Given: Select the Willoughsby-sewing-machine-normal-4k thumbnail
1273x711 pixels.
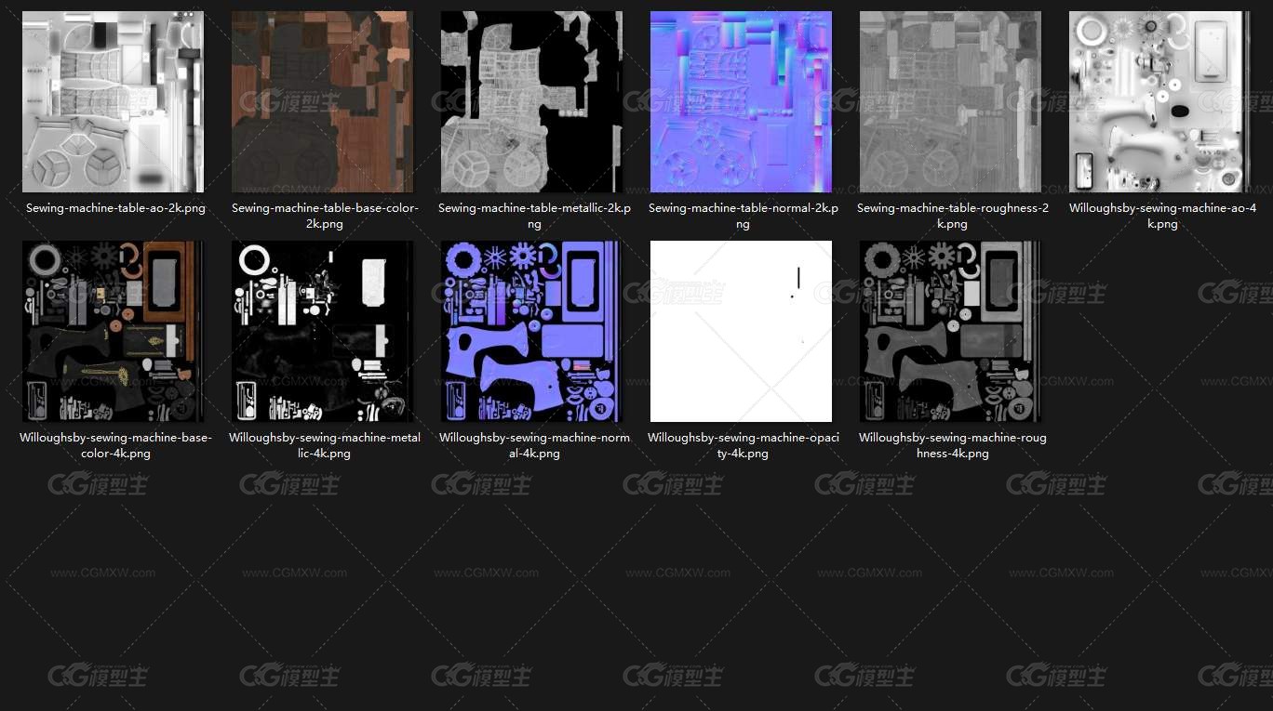Looking at the screenshot, I should 532,332.
